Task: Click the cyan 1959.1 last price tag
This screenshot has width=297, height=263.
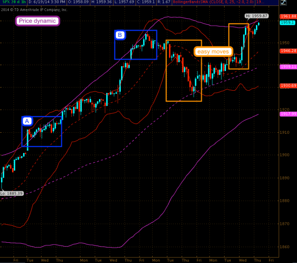Action: [x=288, y=22]
